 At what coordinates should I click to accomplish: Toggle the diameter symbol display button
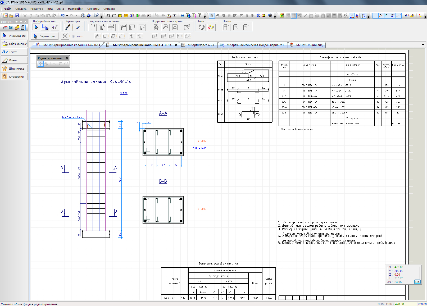352,16
